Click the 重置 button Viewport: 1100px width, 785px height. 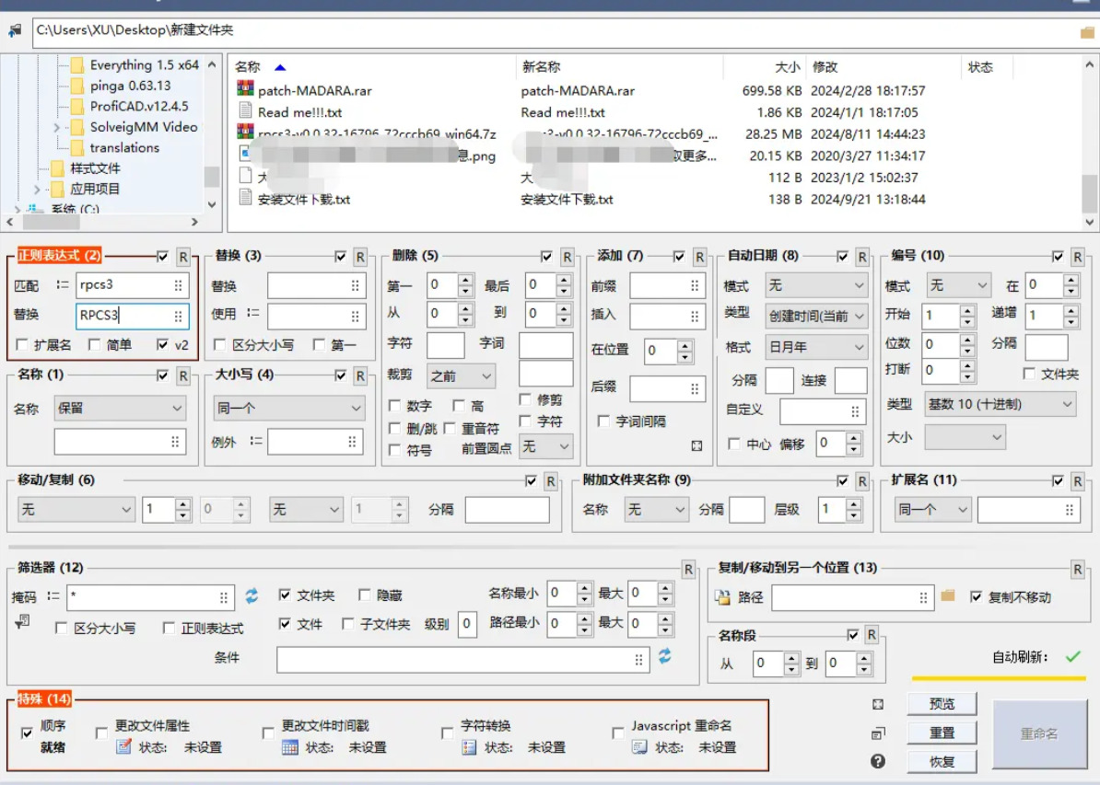point(942,733)
